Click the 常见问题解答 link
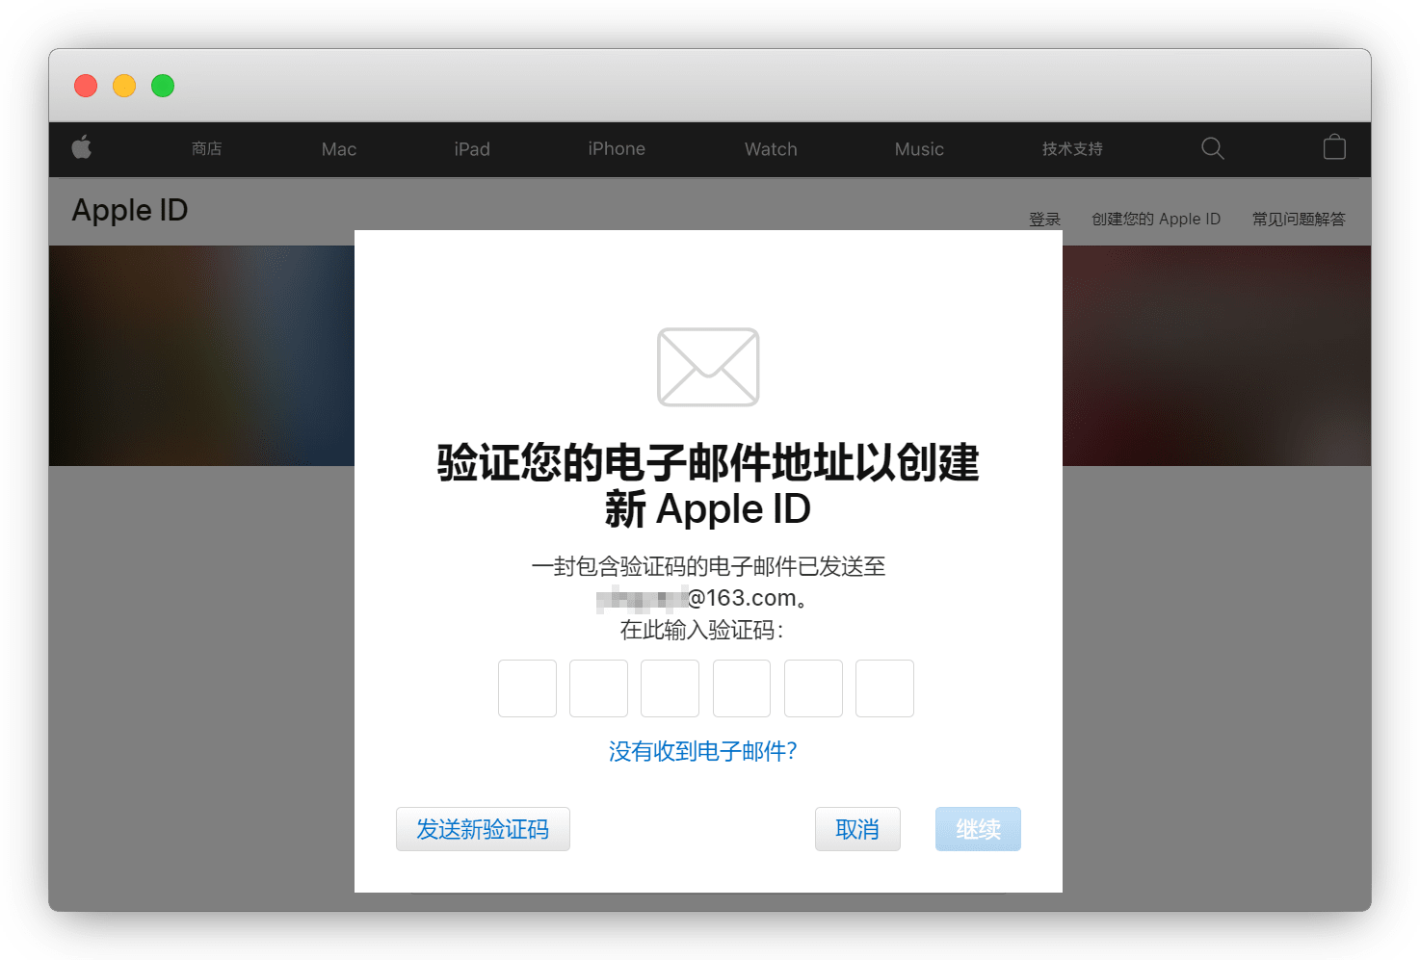The height and width of the screenshot is (960, 1420). click(x=1299, y=220)
